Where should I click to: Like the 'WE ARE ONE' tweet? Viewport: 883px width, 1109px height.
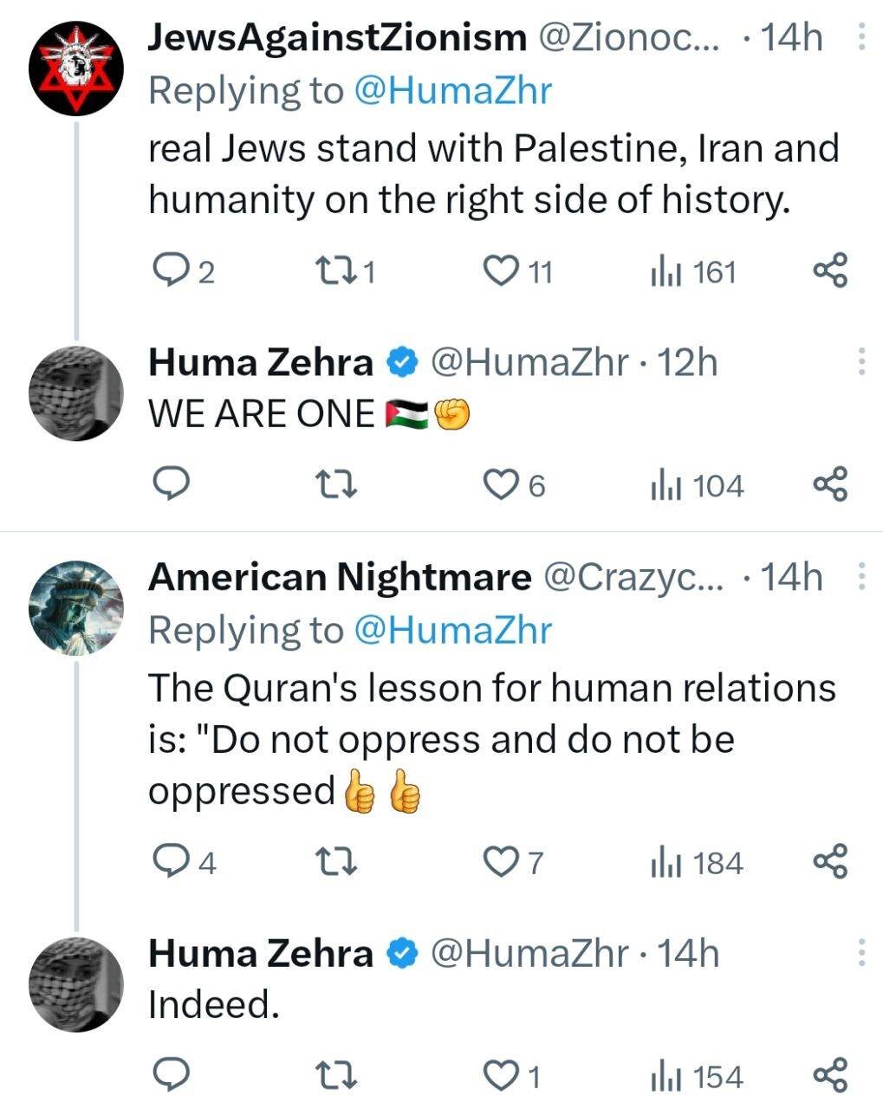(500, 485)
